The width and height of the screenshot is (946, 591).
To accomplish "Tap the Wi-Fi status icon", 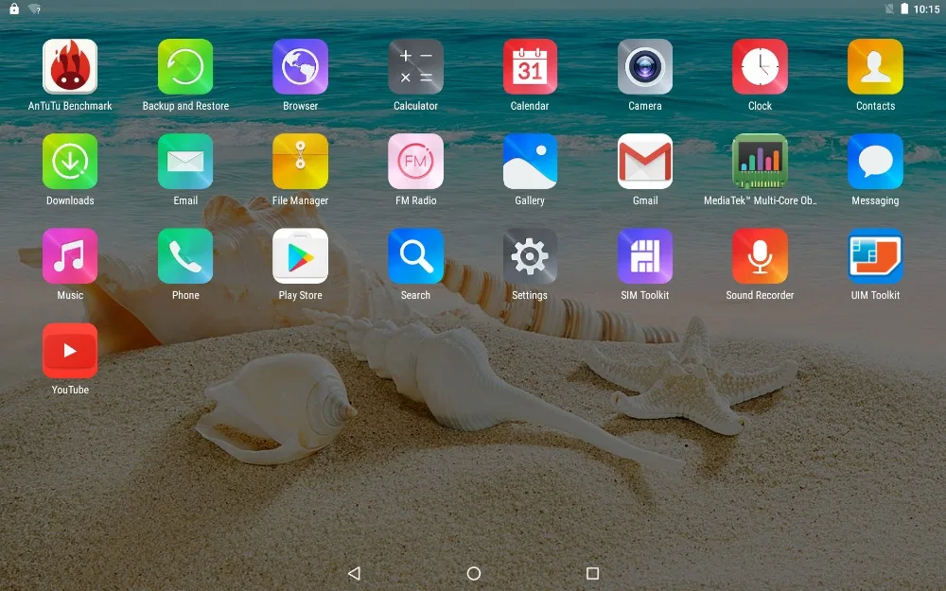I will click(x=35, y=9).
